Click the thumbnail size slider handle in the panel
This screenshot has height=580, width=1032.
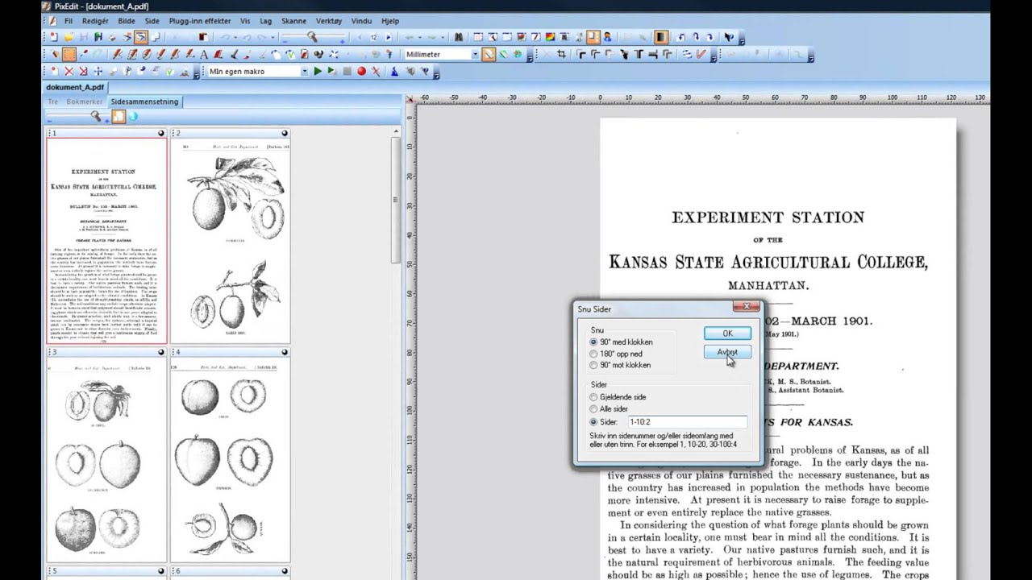pyautogui.click(x=95, y=117)
